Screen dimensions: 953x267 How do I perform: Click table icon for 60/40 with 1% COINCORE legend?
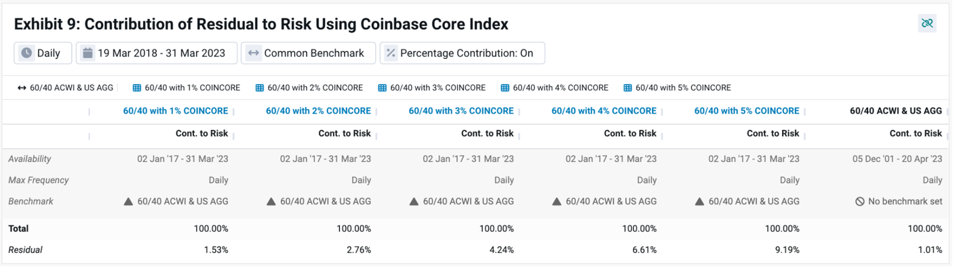[136, 88]
